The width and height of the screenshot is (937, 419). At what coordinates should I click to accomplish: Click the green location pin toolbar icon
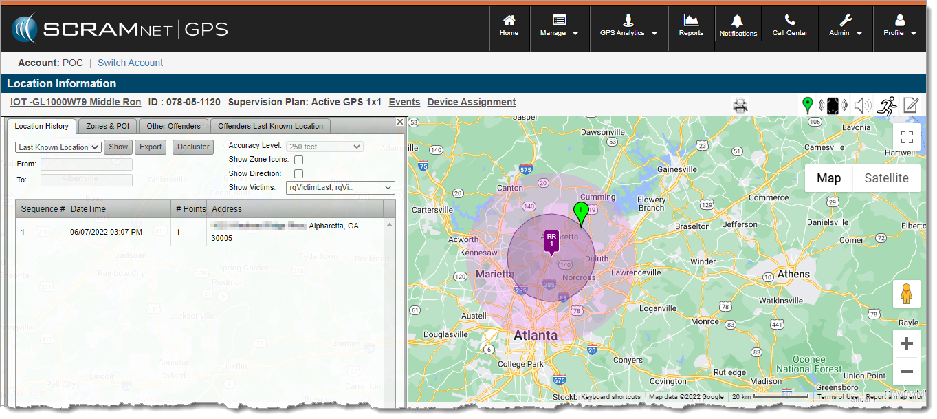point(808,105)
